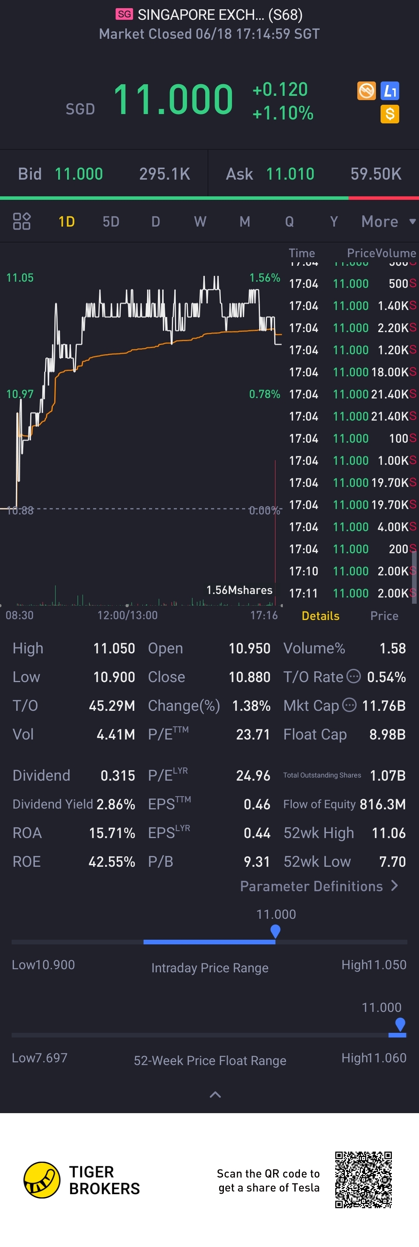Tap the Open value 10.950

tap(250, 648)
